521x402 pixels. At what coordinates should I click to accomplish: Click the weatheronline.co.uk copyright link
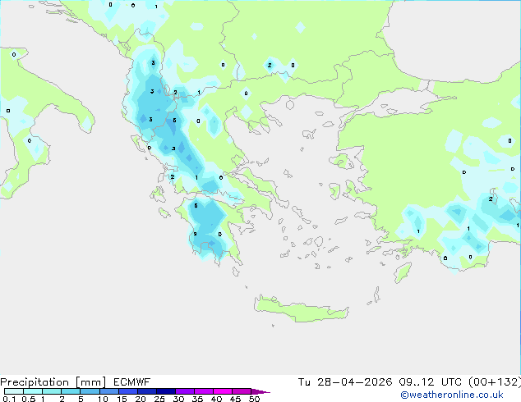click(x=452, y=395)
